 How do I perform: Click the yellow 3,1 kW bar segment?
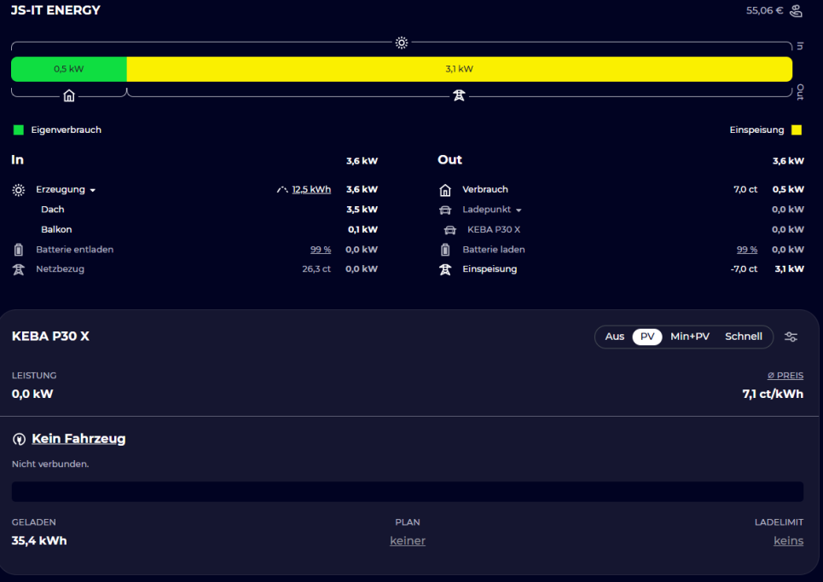point(460,69)
